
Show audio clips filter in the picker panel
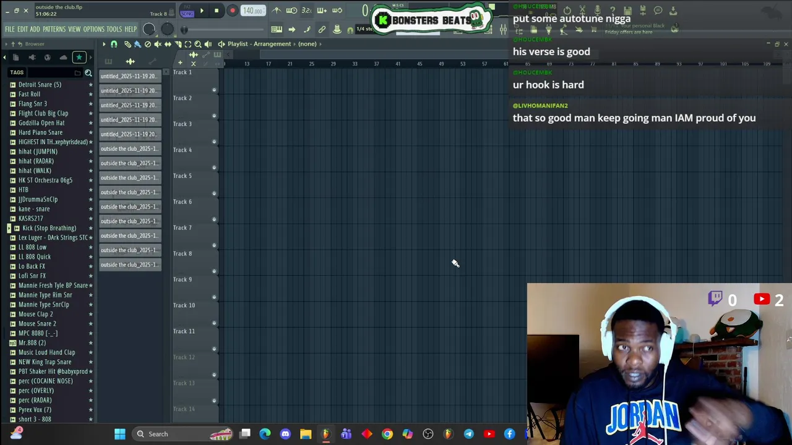click(x=130, y=61)
